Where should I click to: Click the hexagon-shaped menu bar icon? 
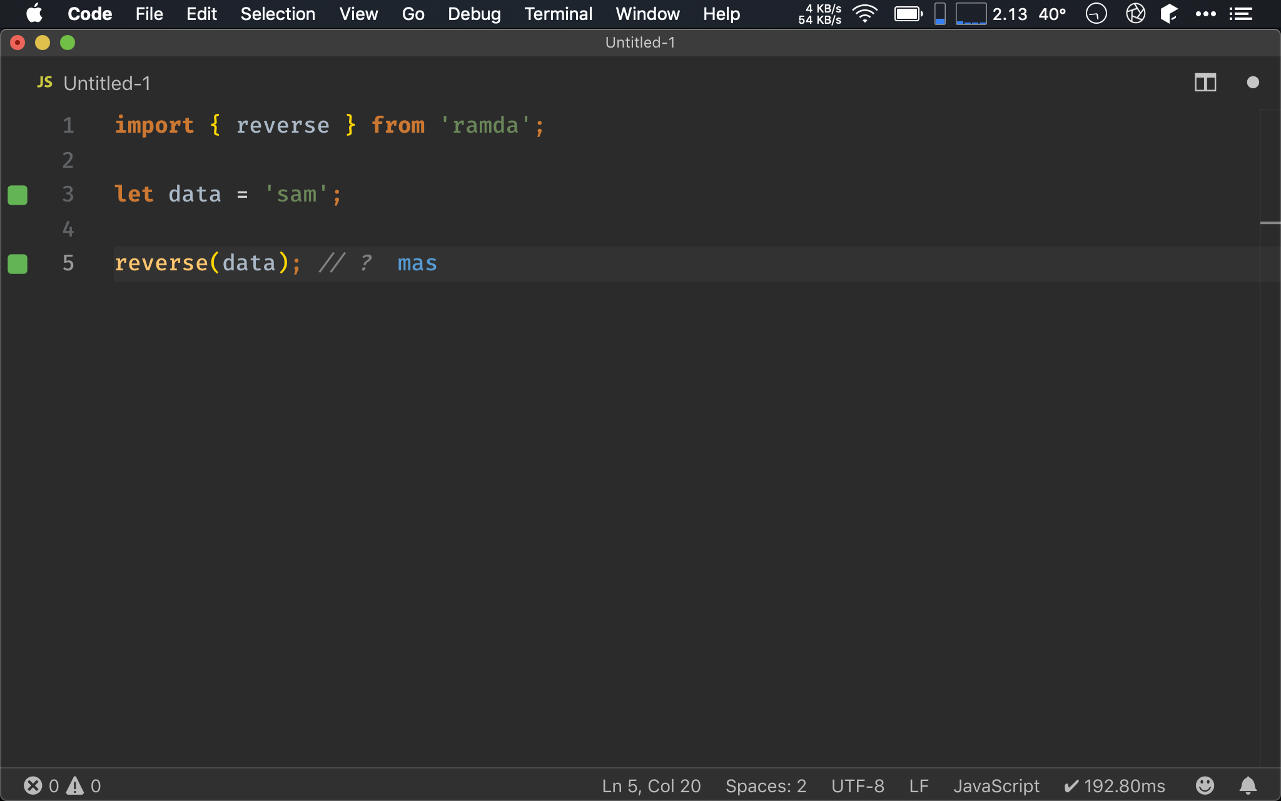click(1168, 14)
